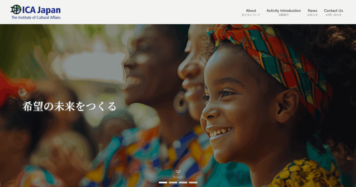This screenshot has height=187, width=356.
Task: Click the ICA Japan wordmark text
Action: click(x=41, y=10)
